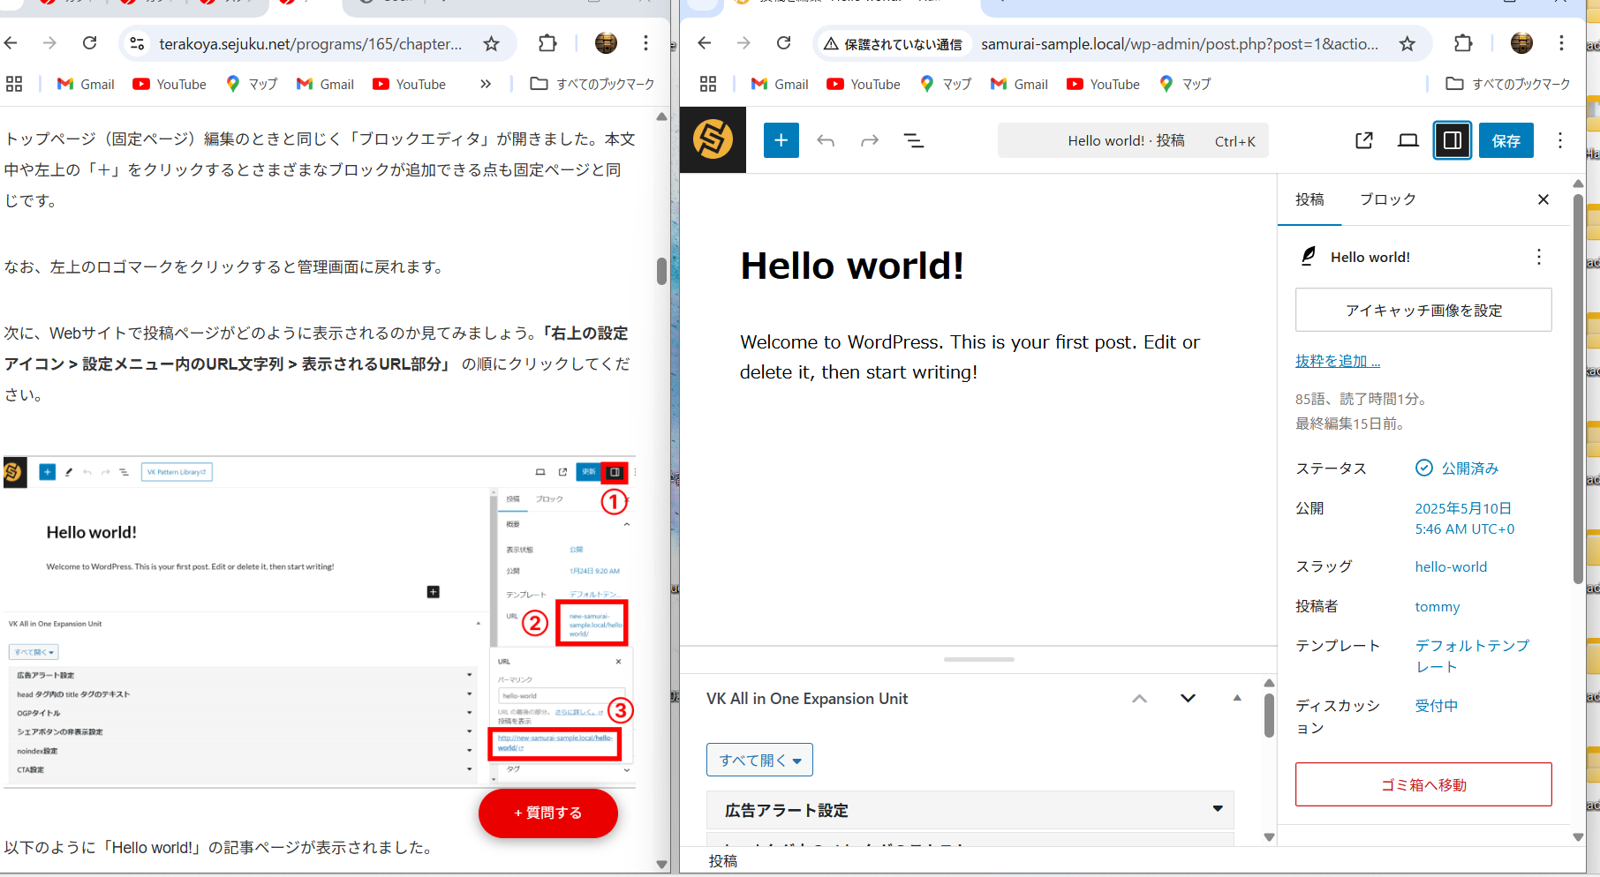Reload the terakoya browser window
This screenshot has height=877, width=1600.
coord(89,43)
